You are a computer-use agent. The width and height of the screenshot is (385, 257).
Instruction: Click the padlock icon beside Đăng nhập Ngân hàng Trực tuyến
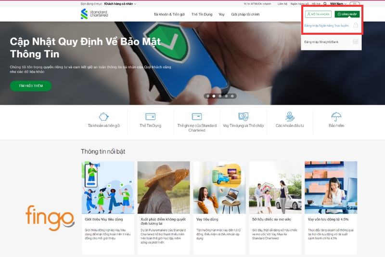[x=356, y=26]
